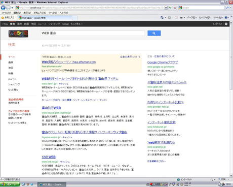Click 地図 in the Google black bar
Screen dimensions: 233x187
pos(33,24)
